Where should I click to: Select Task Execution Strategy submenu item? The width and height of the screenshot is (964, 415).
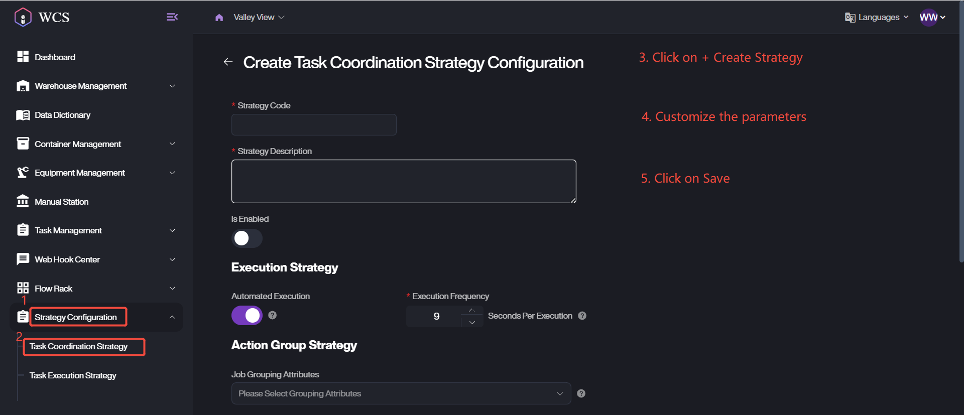point(73,375)
